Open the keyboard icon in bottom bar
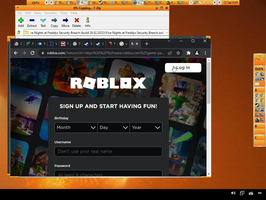This screenshot has height=200, width=266. 251,193
